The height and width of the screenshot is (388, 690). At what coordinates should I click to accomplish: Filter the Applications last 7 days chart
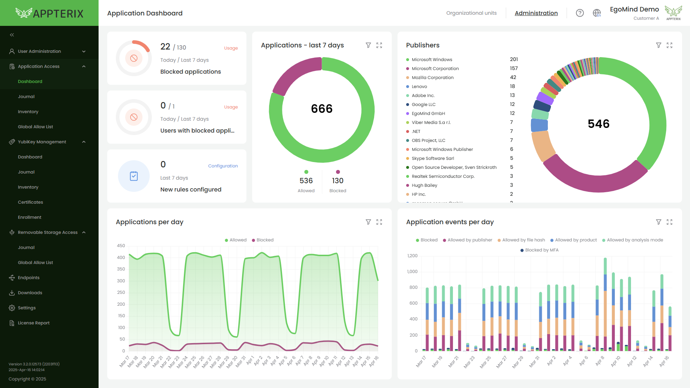[368, 45]
